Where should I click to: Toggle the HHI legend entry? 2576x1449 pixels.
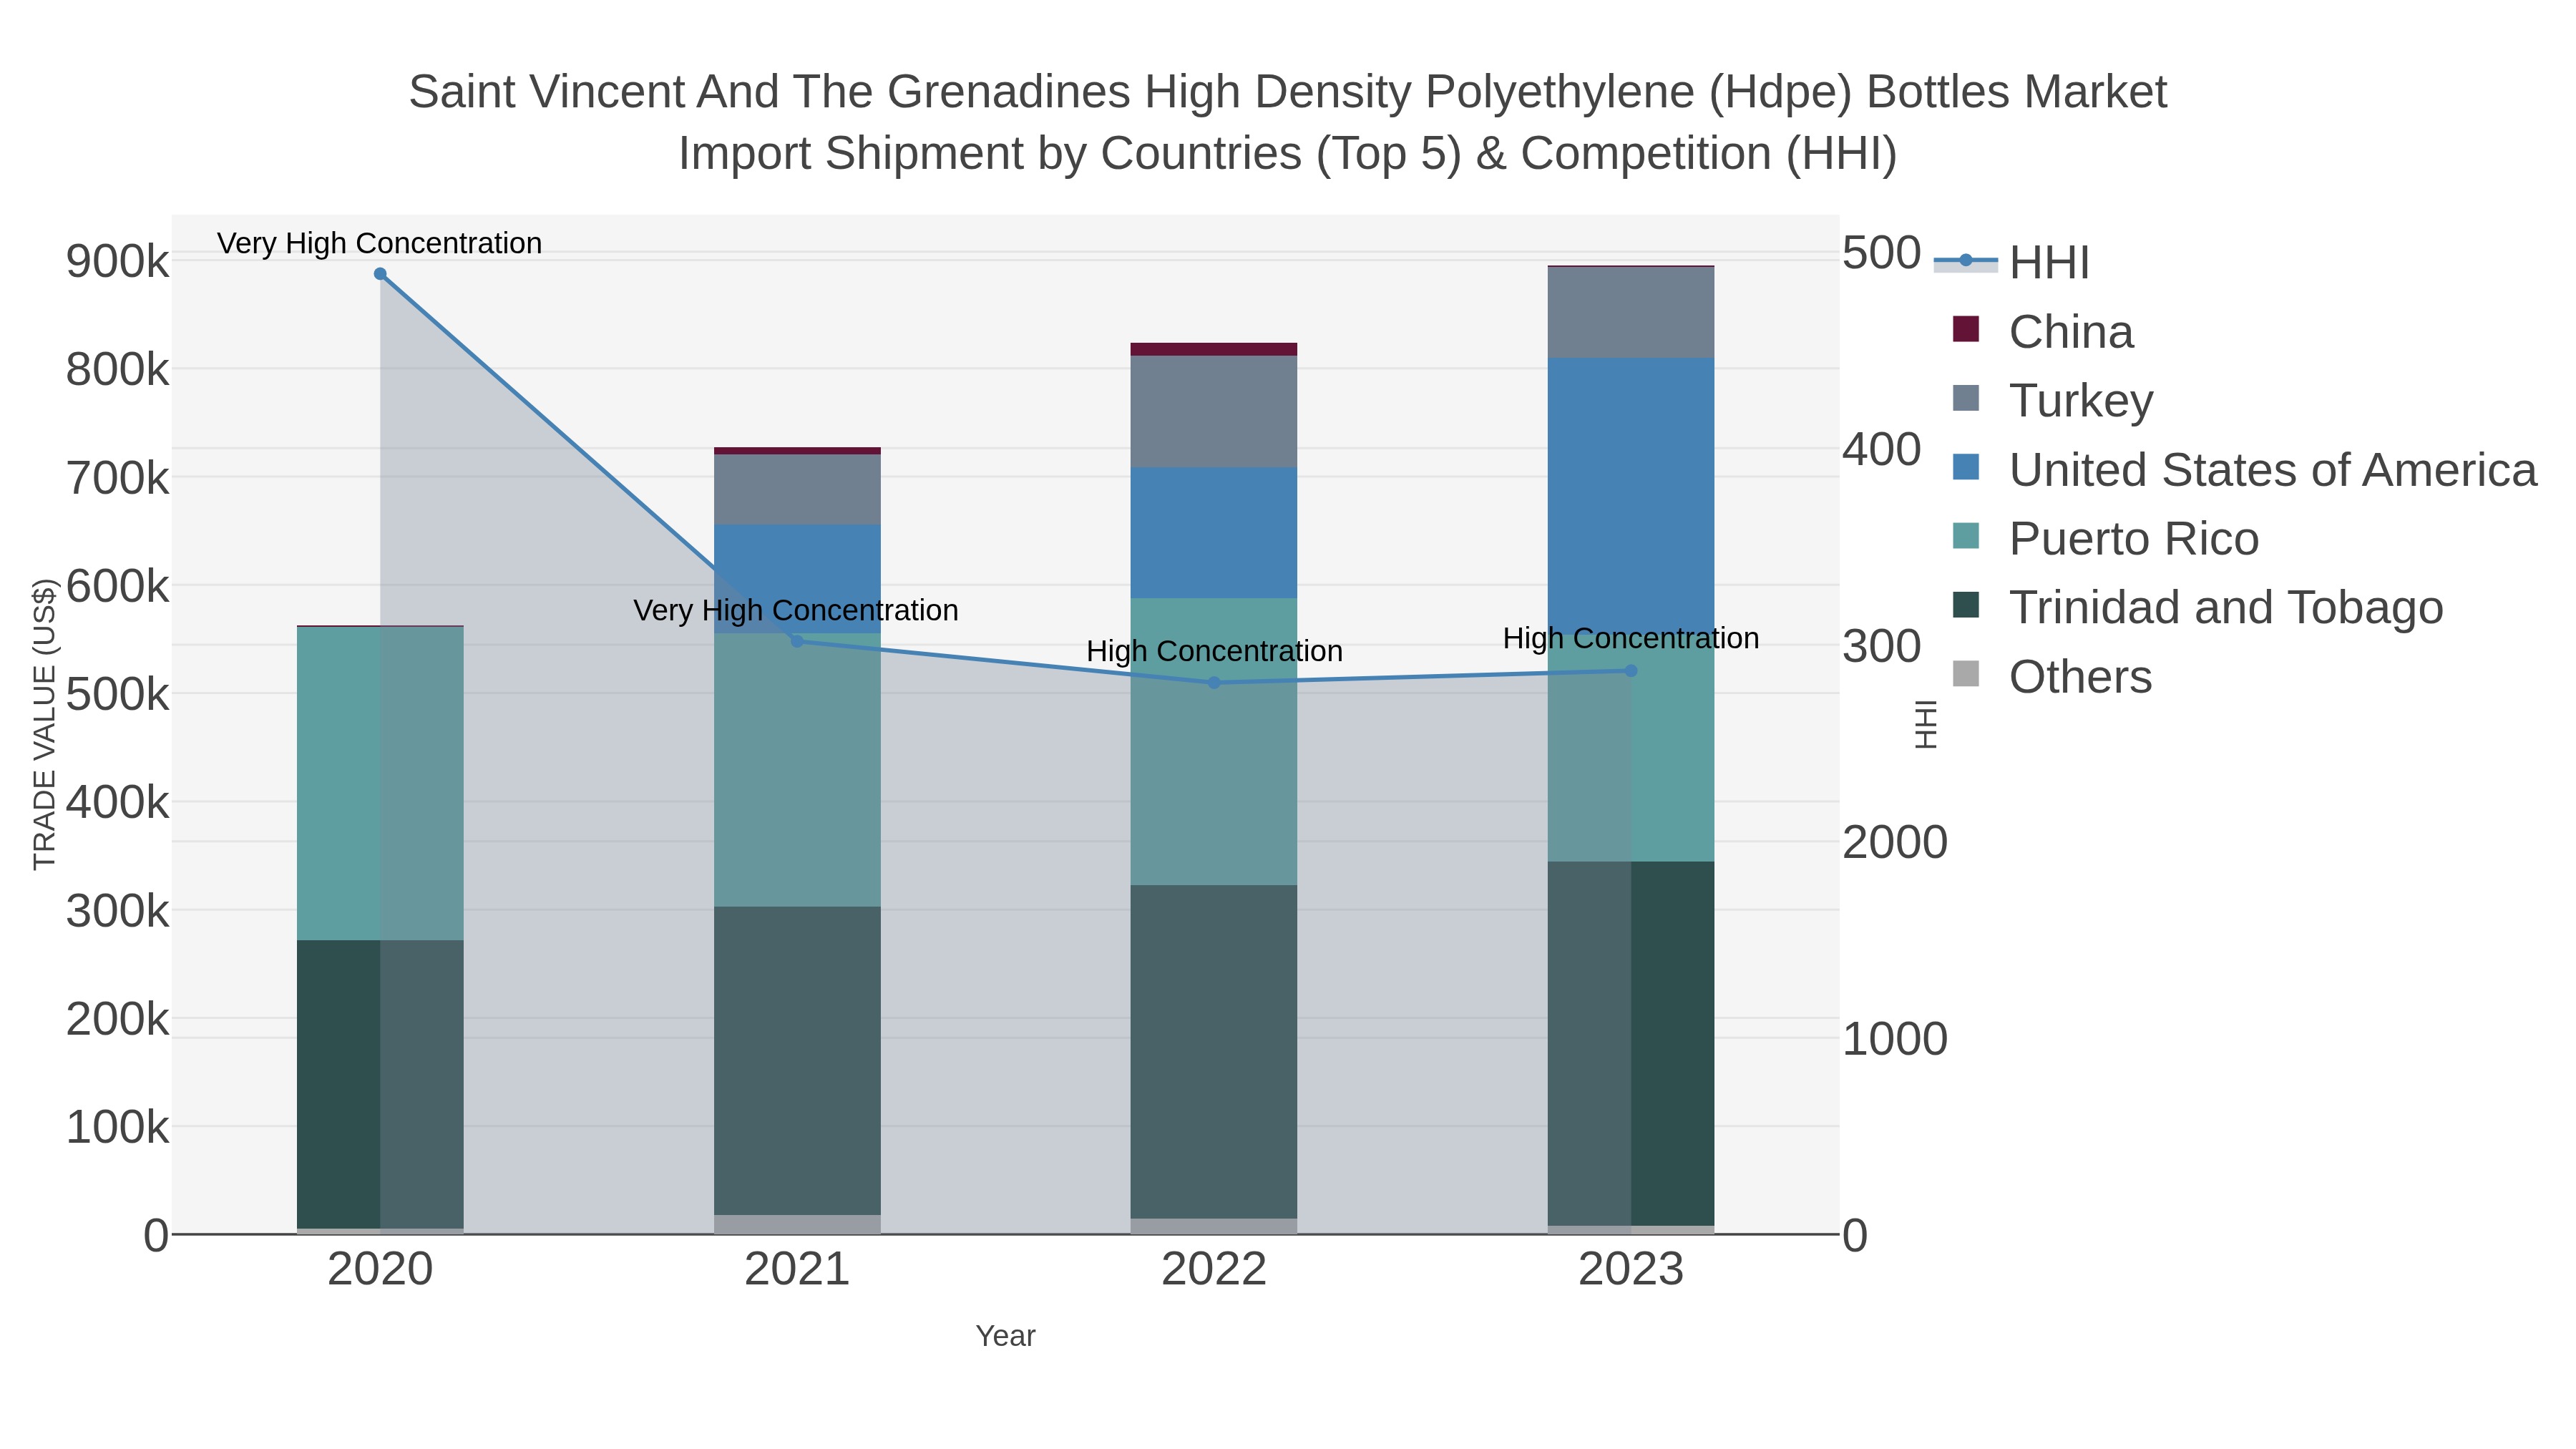click(x=2011, y=262)
